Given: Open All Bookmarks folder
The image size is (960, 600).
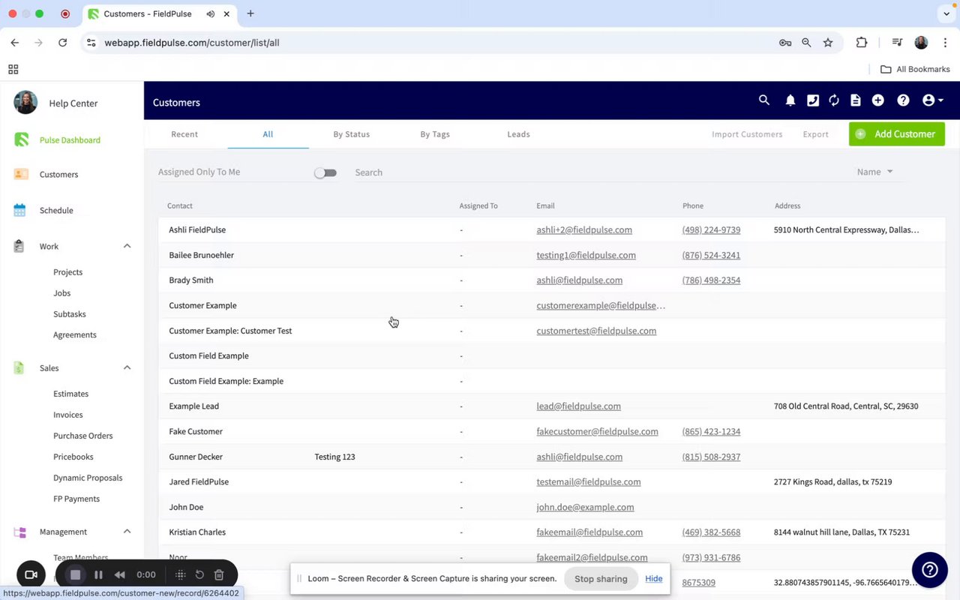Looking at the screenshot, I should 915,69.
